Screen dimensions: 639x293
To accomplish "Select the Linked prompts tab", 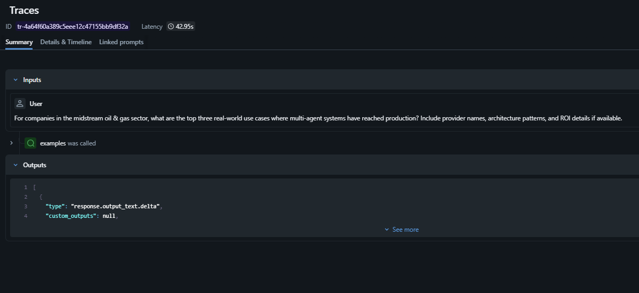I will tap(121, 42).
